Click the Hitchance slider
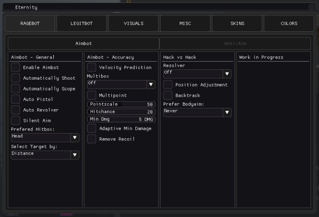The width and height of the screenshot is (319, 217). 121,112
